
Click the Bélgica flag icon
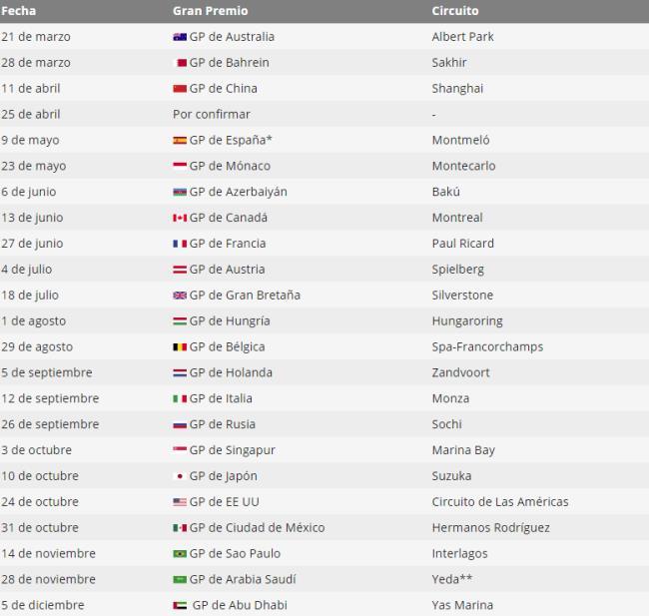[x=180, y=347]
